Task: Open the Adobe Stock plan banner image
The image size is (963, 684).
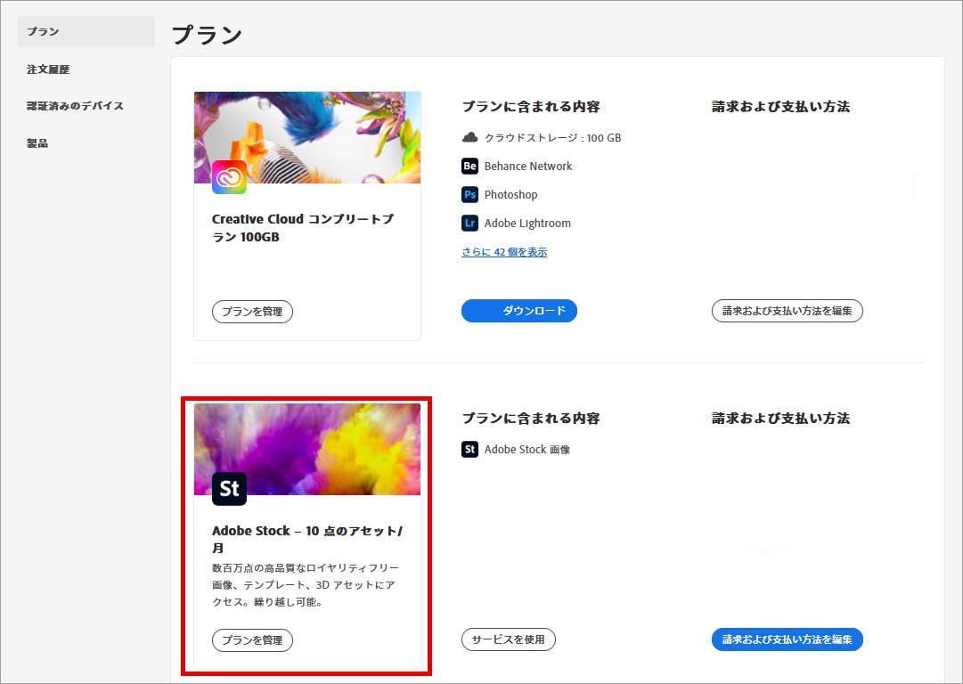Action: click(307, 449)
